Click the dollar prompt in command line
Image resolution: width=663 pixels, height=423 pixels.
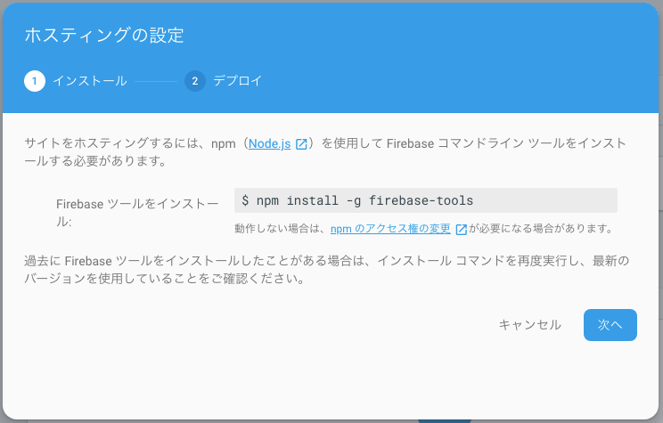[x=245, y=200]
